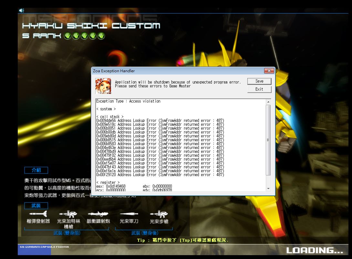The width and height of the screenshot is (352, 259).
Task: Click the ebx: 0x00000000 register value
Action: (157, 186)
